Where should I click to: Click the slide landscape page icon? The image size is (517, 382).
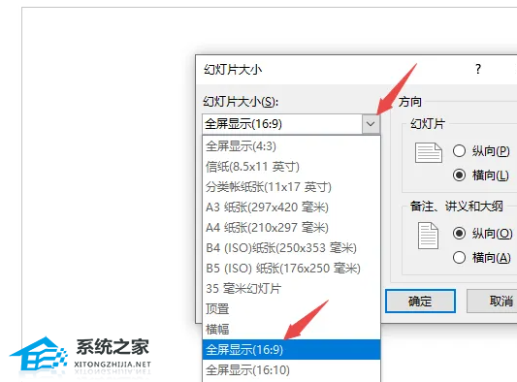click(429, 152)
